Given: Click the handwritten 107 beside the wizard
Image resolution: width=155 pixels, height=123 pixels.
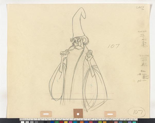Looking at the screenshot, I should tap(113, 46).
